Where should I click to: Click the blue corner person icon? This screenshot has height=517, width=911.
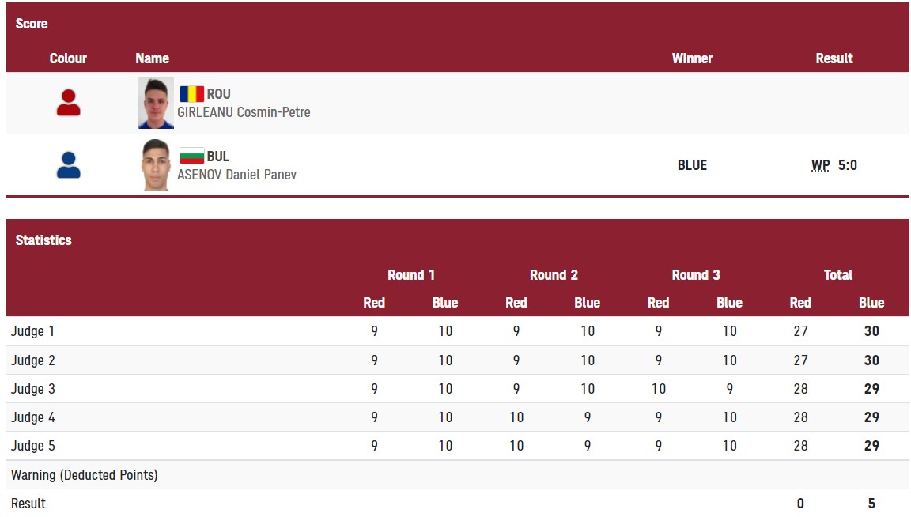pyautogui.click(x=69, y=165)
